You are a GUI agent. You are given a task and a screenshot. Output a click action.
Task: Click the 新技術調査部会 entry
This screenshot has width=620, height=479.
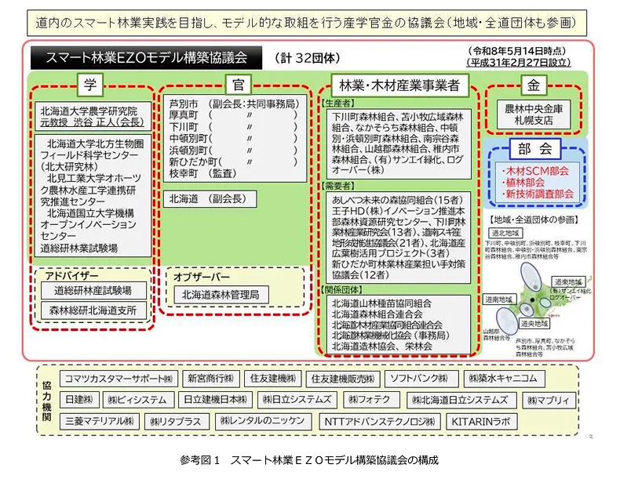tap(538, 194)
